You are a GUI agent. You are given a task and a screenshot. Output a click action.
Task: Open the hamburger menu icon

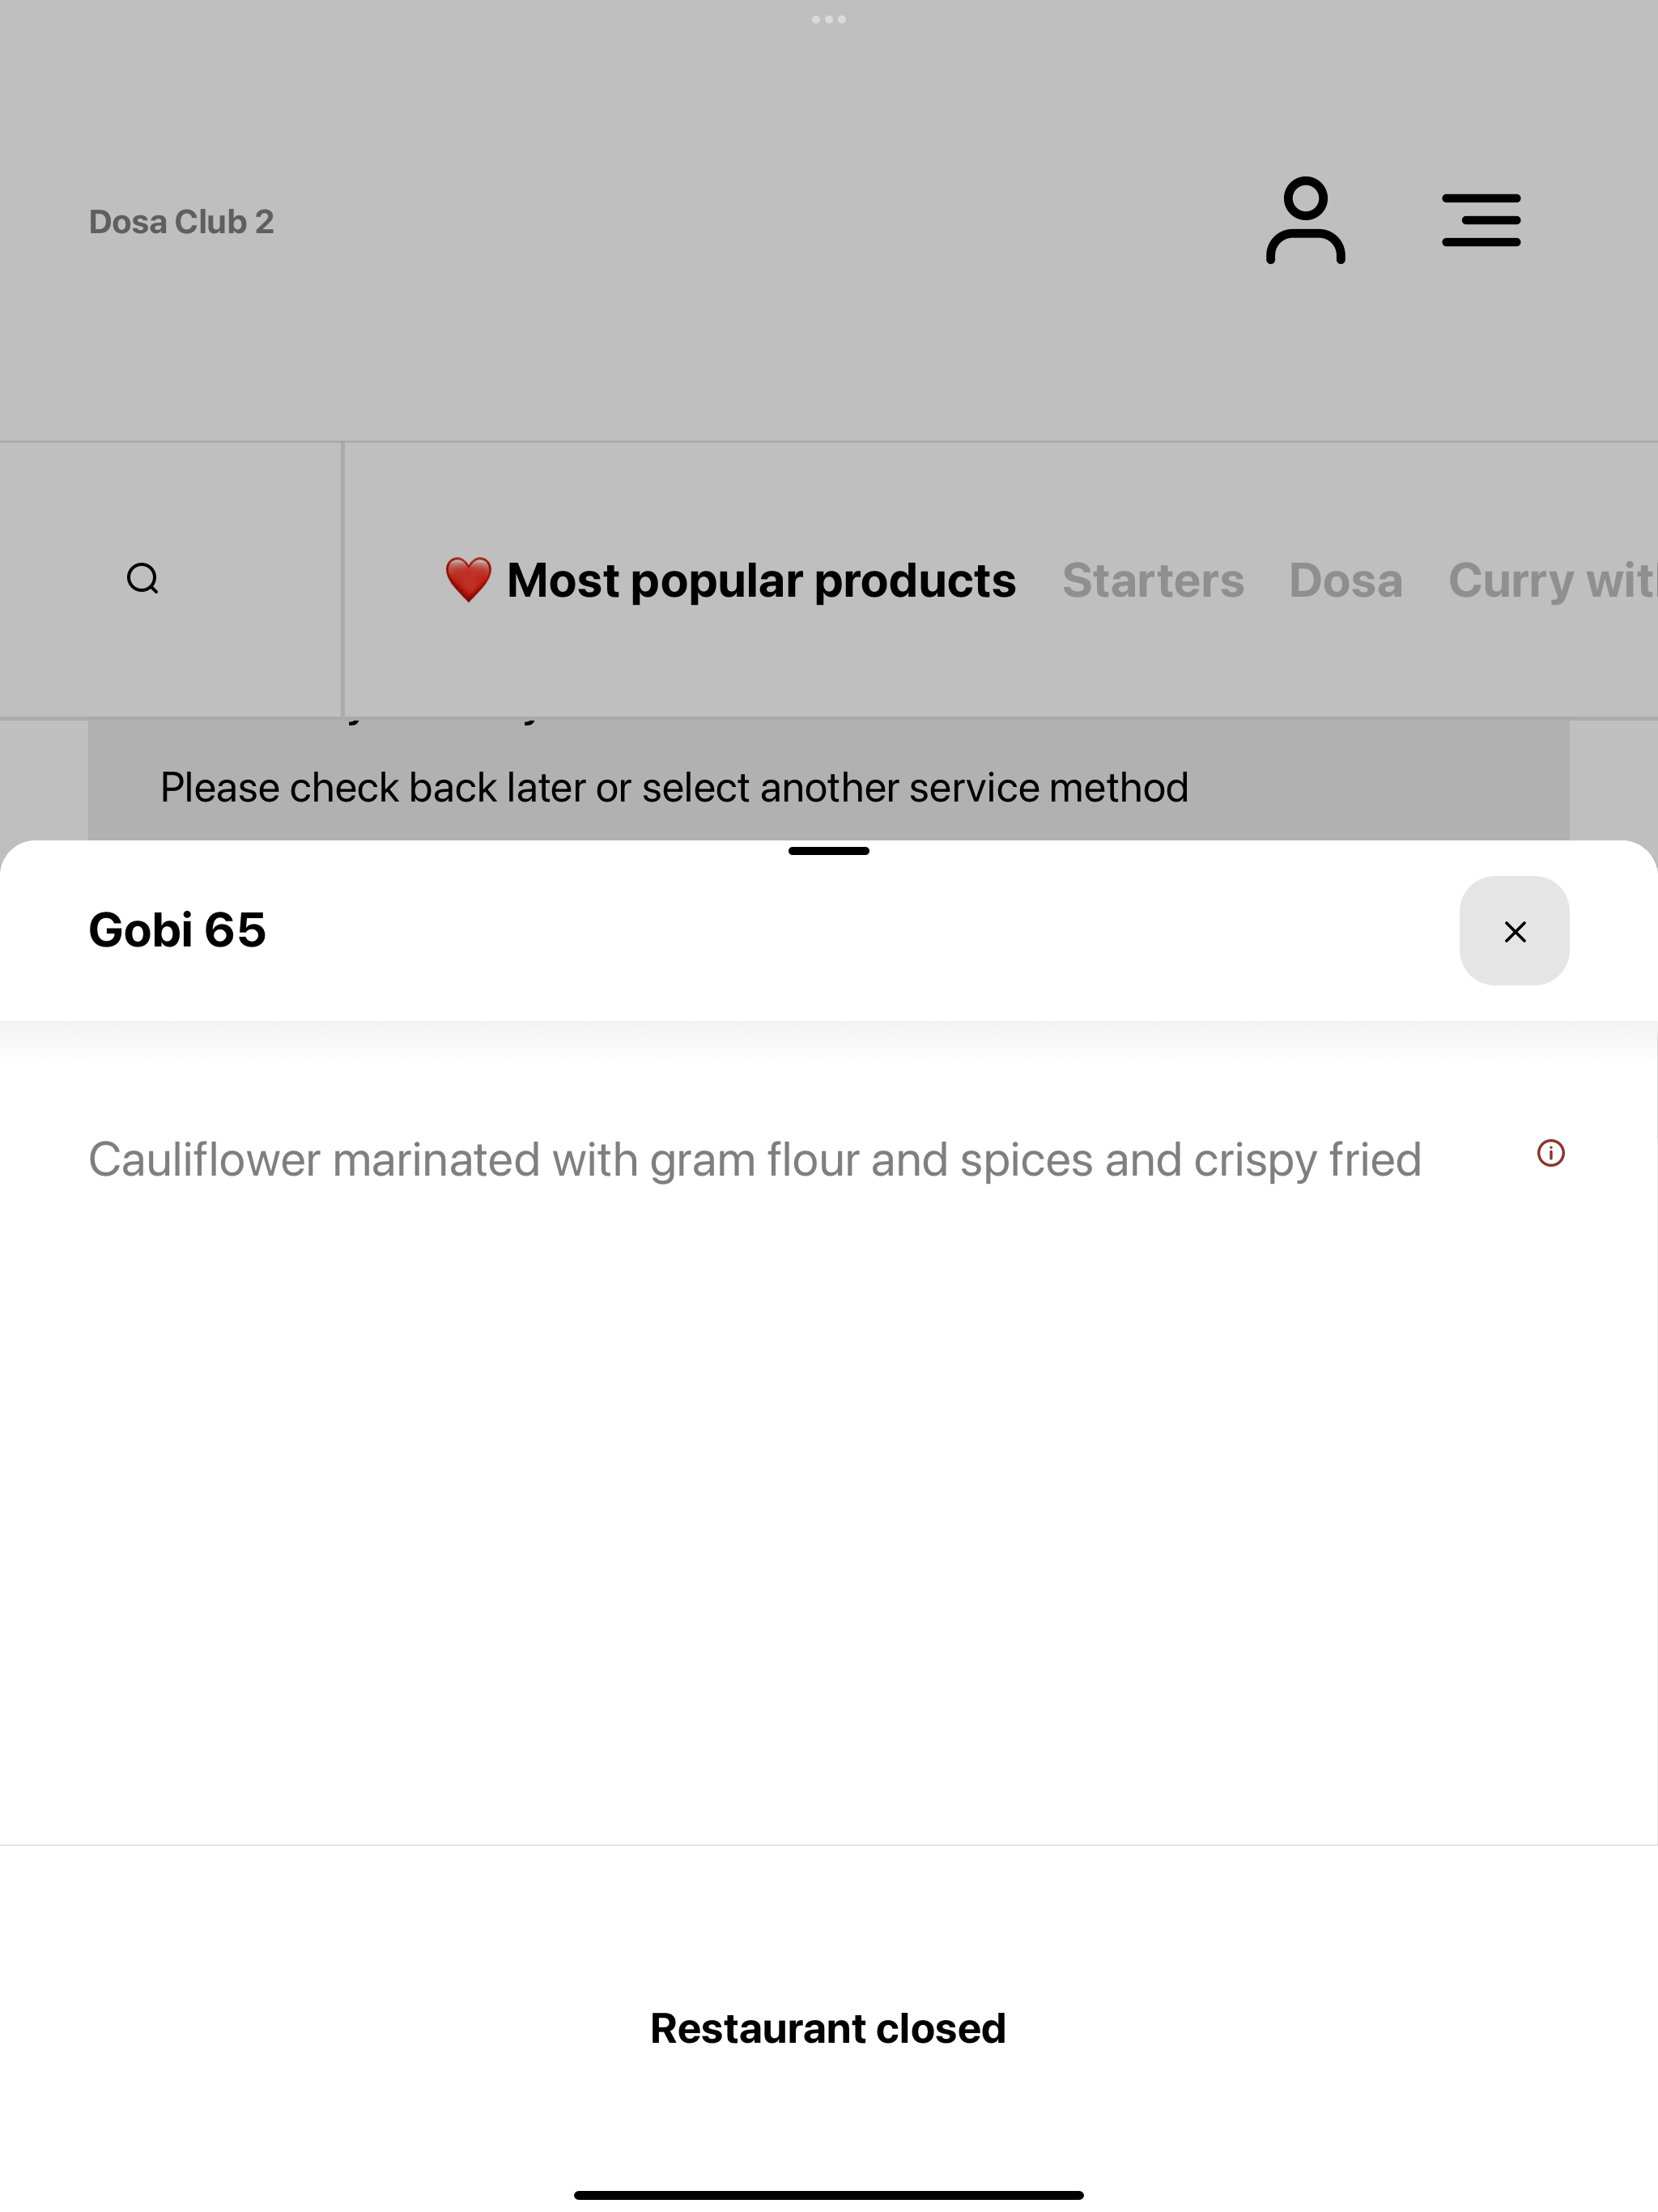tap(1481, 221)
